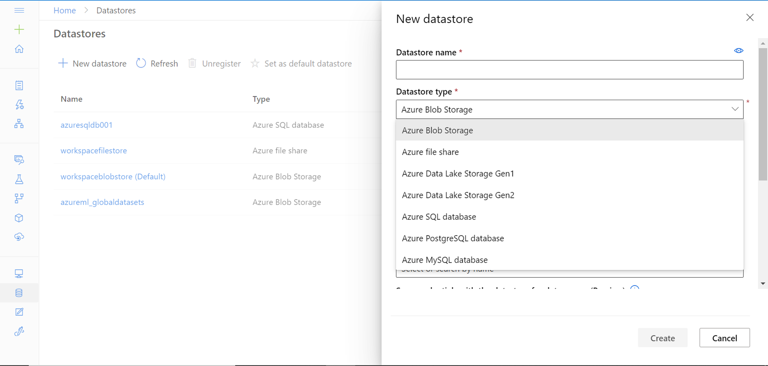Click the green plus create icon

click(x=19, y=30)
